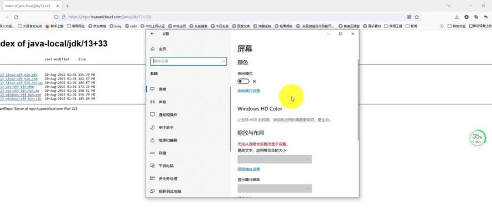Open 电源和睡眠 power and sleep settings
492x221 pixels.
188,140
